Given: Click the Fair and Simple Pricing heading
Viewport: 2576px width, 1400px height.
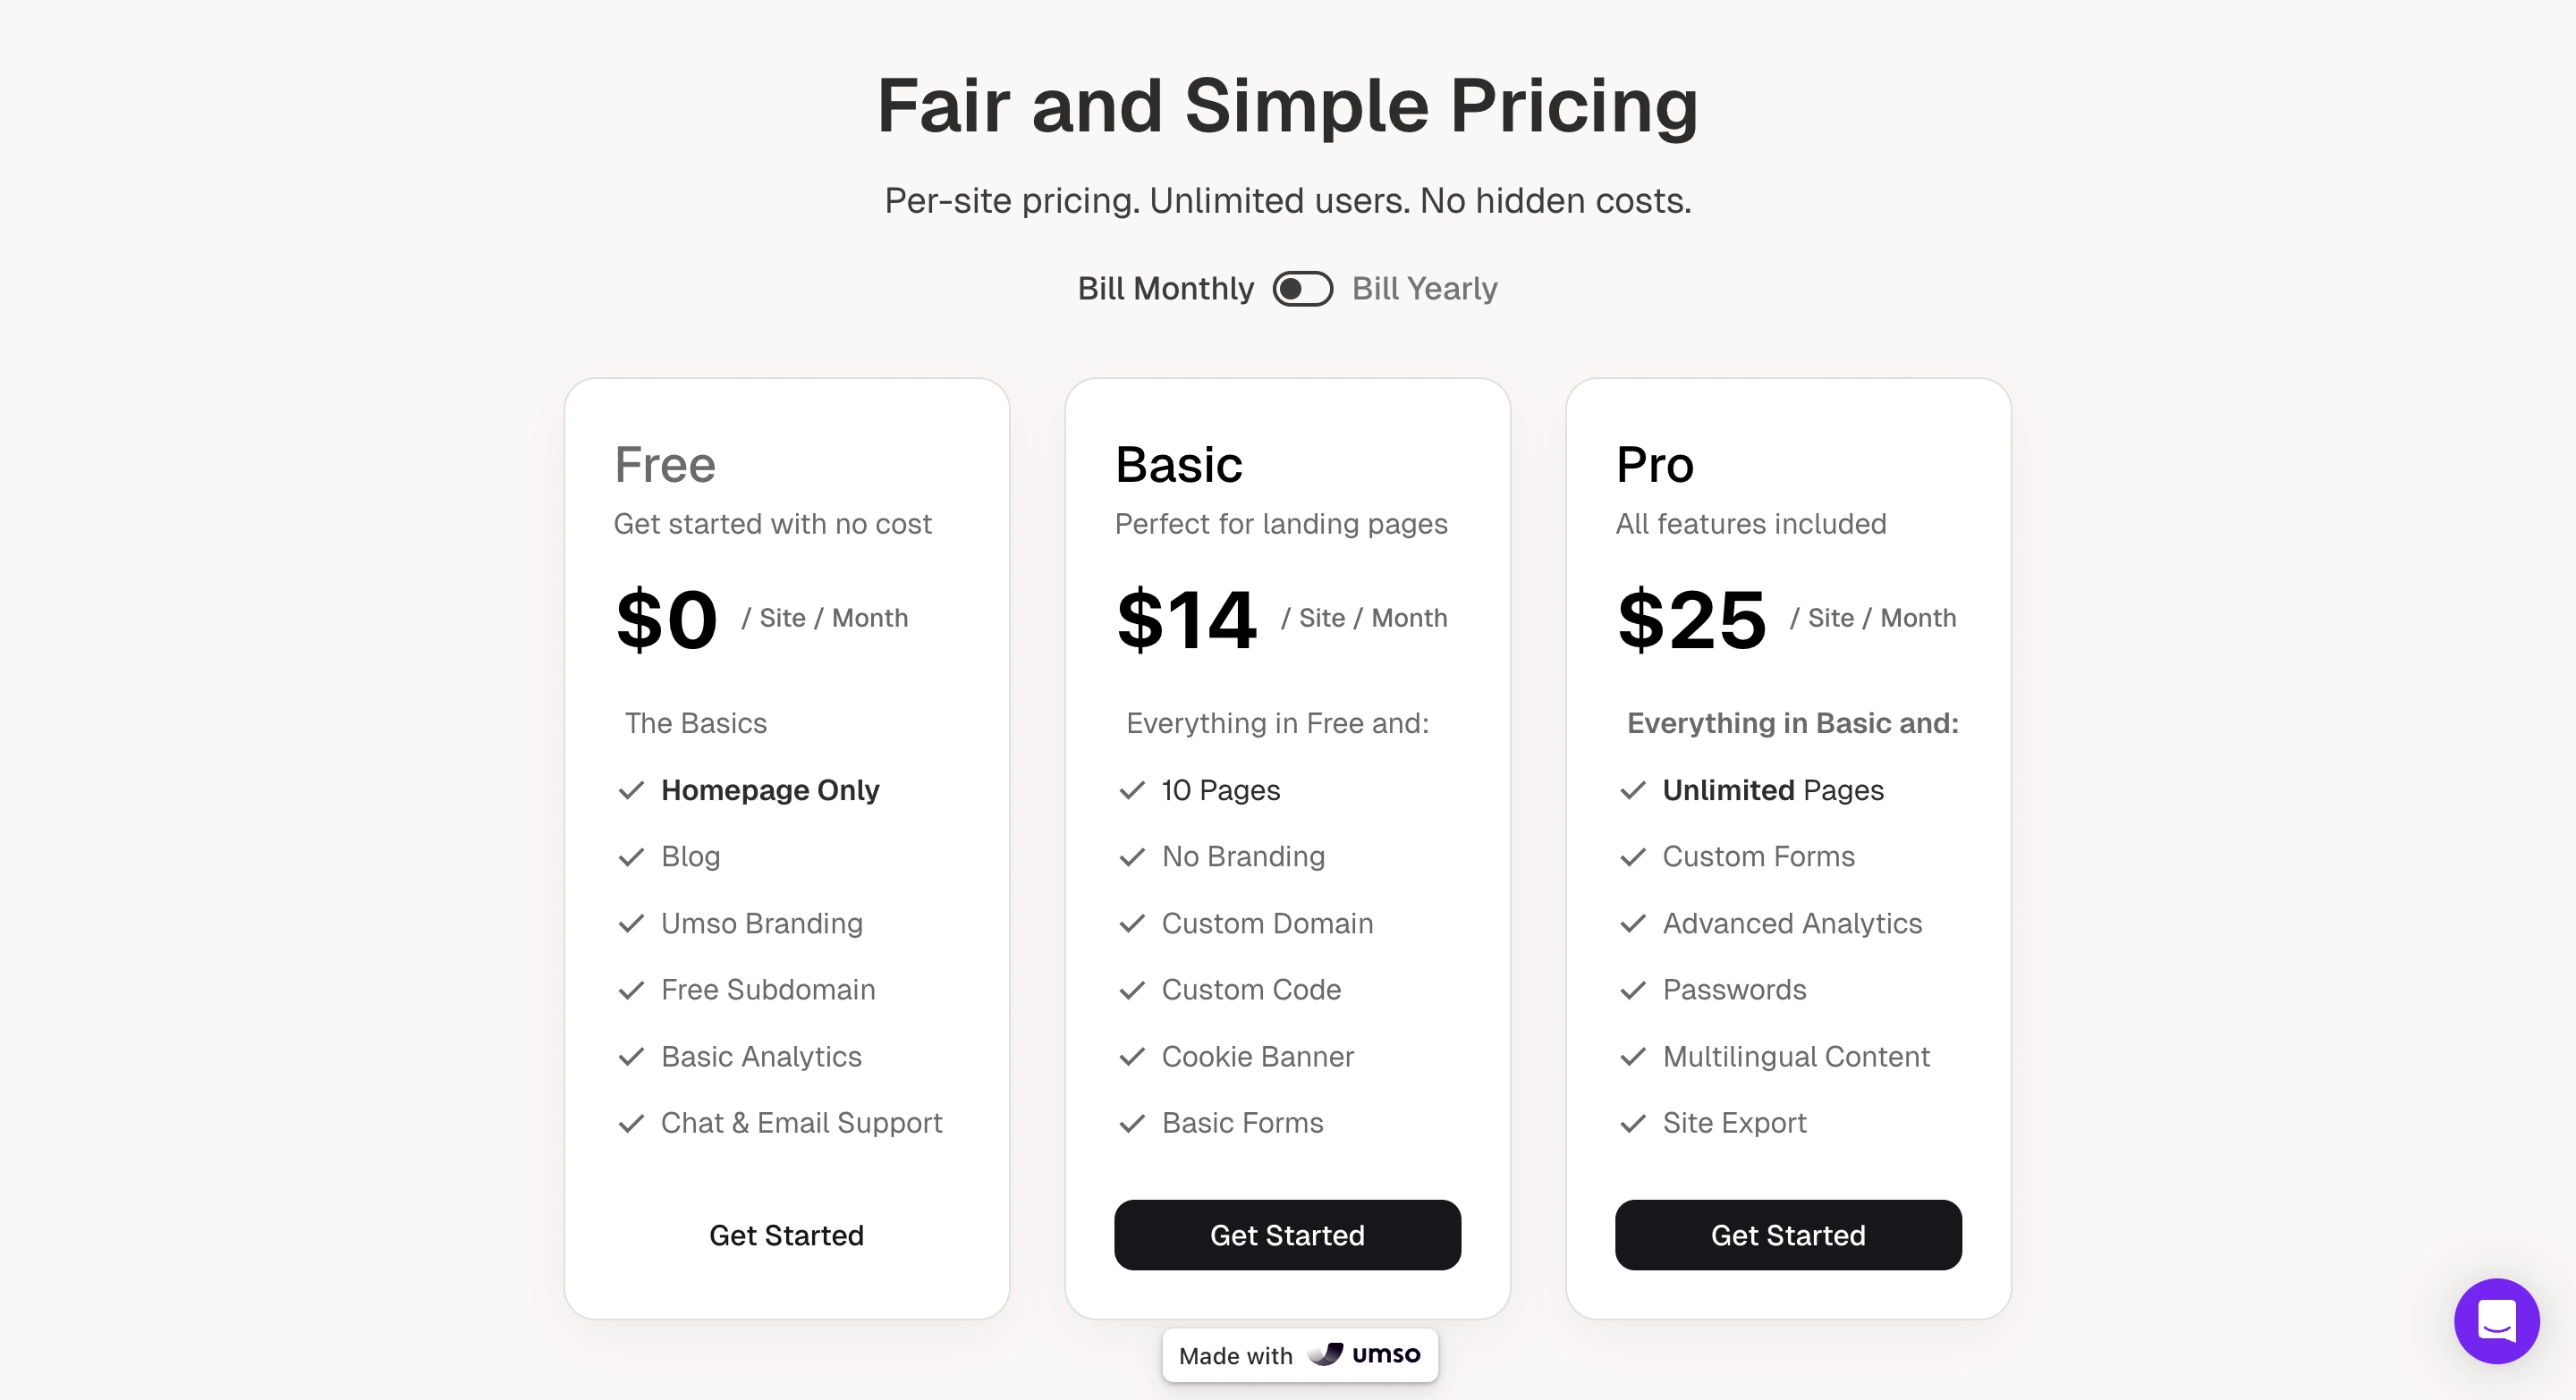Looking at the screenshot, I should tap(1288, 105).
